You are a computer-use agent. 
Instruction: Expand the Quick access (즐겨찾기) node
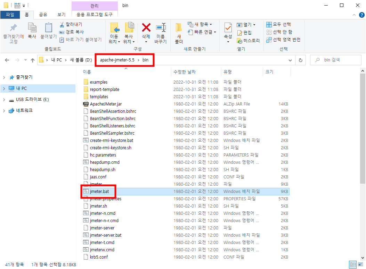(x=4, y=77)
